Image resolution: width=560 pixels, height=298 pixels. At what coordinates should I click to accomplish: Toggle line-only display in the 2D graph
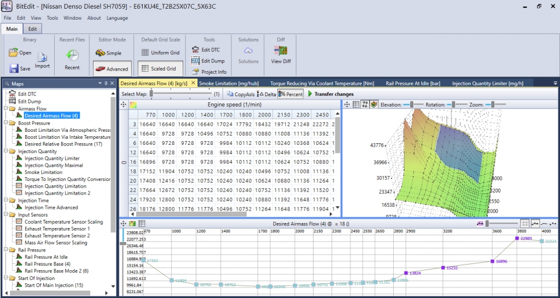544,224
